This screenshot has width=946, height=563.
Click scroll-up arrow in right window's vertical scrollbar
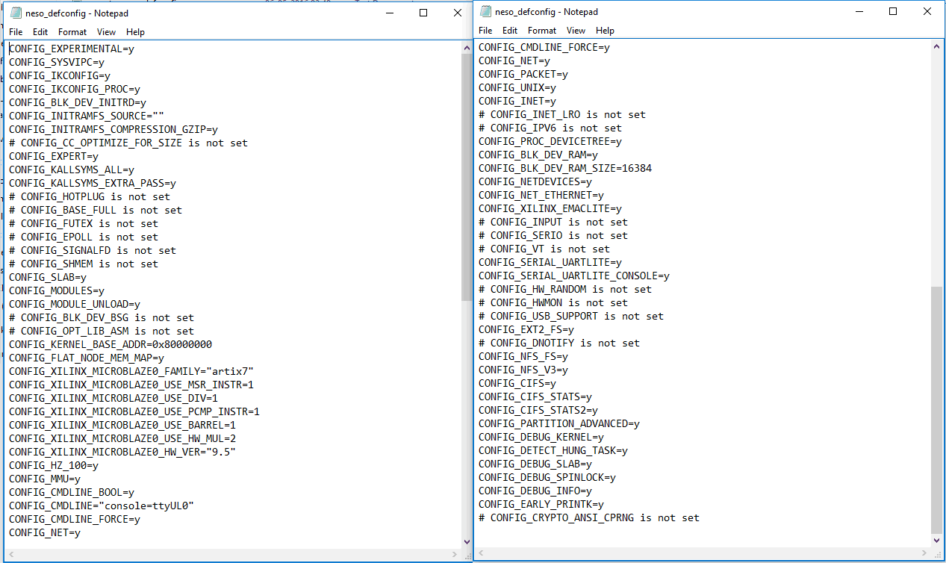(937, 46)
